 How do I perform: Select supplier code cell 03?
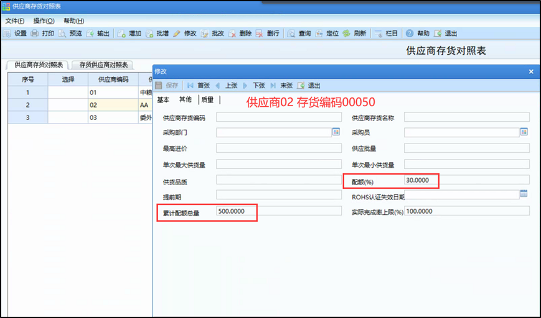[113, 117]
